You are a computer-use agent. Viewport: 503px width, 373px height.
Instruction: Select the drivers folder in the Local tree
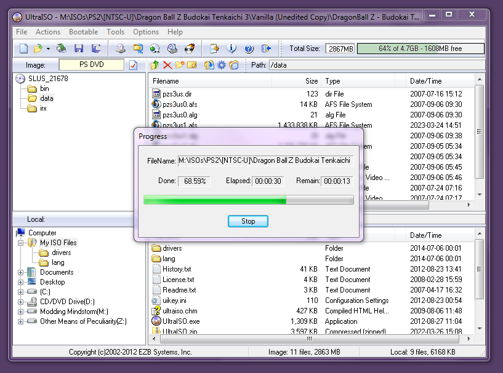coord(62,253)
